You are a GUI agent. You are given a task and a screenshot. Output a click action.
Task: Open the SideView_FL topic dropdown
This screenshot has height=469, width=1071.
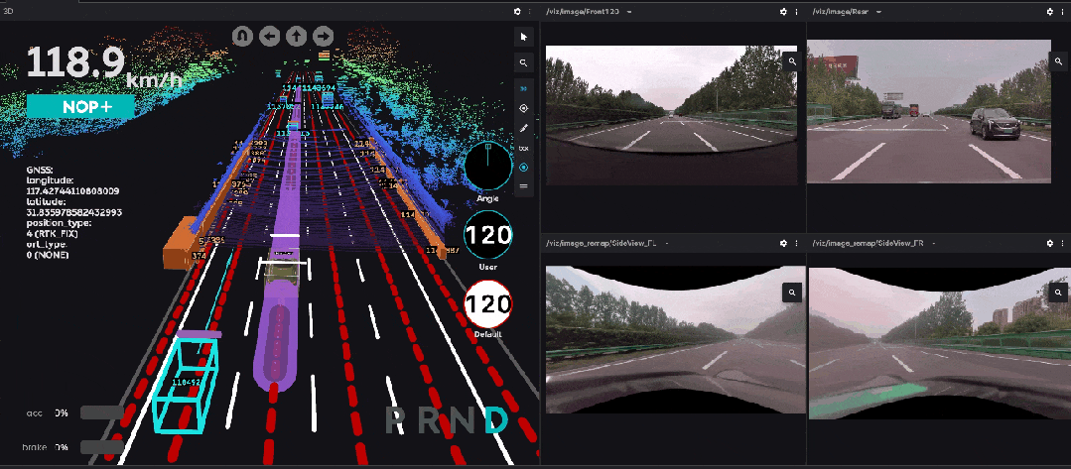[x=666, y=243]
